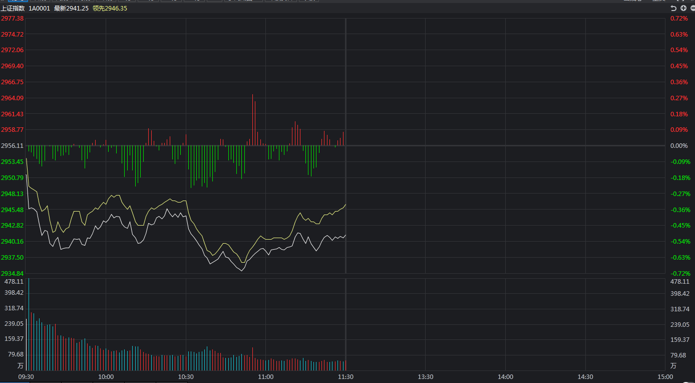Zoom in with the plus icon

683,9
